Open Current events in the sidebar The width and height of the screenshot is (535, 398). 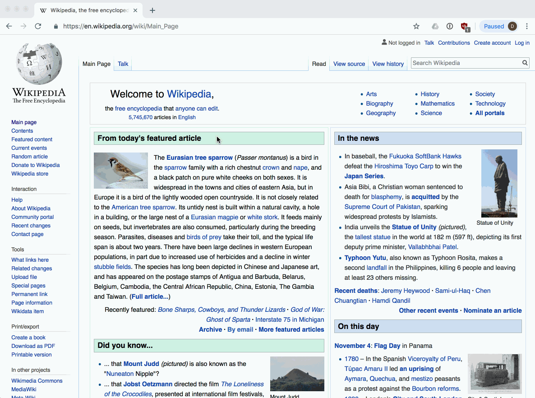click(29, 148)
